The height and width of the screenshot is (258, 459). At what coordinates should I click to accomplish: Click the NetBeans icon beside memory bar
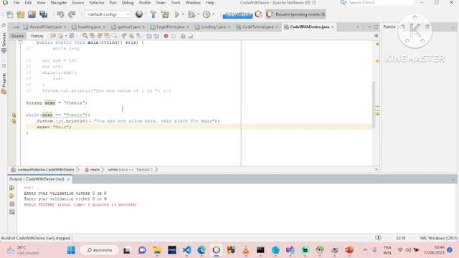[x=258, y=14]
